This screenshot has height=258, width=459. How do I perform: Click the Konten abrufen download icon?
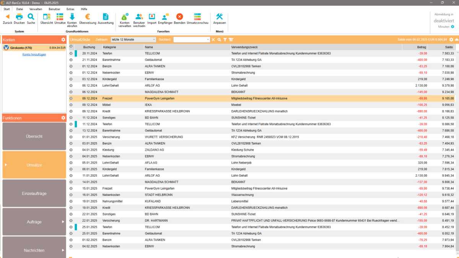tap(72, 17)
